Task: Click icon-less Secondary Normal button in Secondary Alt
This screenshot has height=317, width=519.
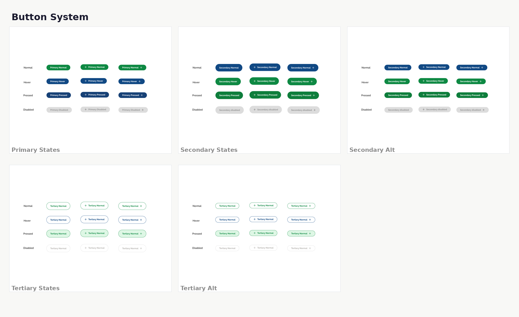Action: (x=398, y=68)
